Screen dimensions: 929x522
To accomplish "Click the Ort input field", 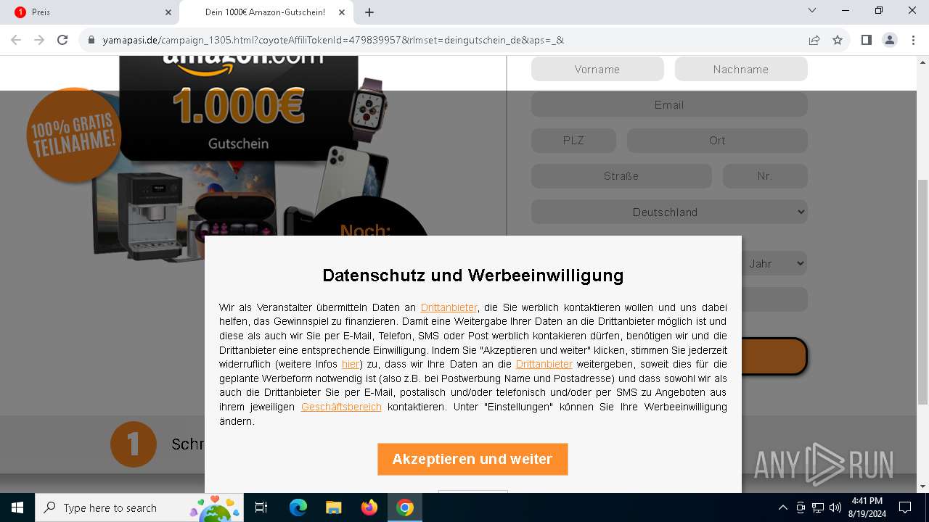I will pos(717,140).
